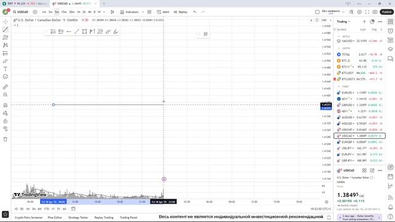
Task: Select the 4h timeframe
Action: pyautogui.click(x=89, y=12)
